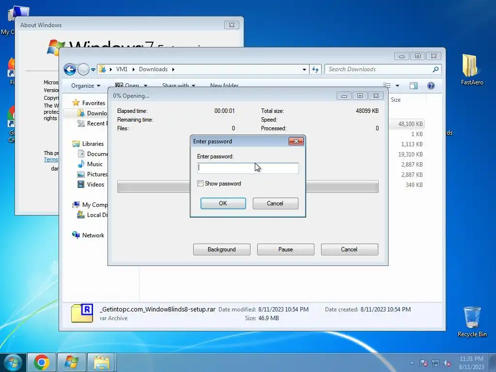Close the About Windows window
The image size is (496, 372).
pyautogui.click(x=232, y=25)
